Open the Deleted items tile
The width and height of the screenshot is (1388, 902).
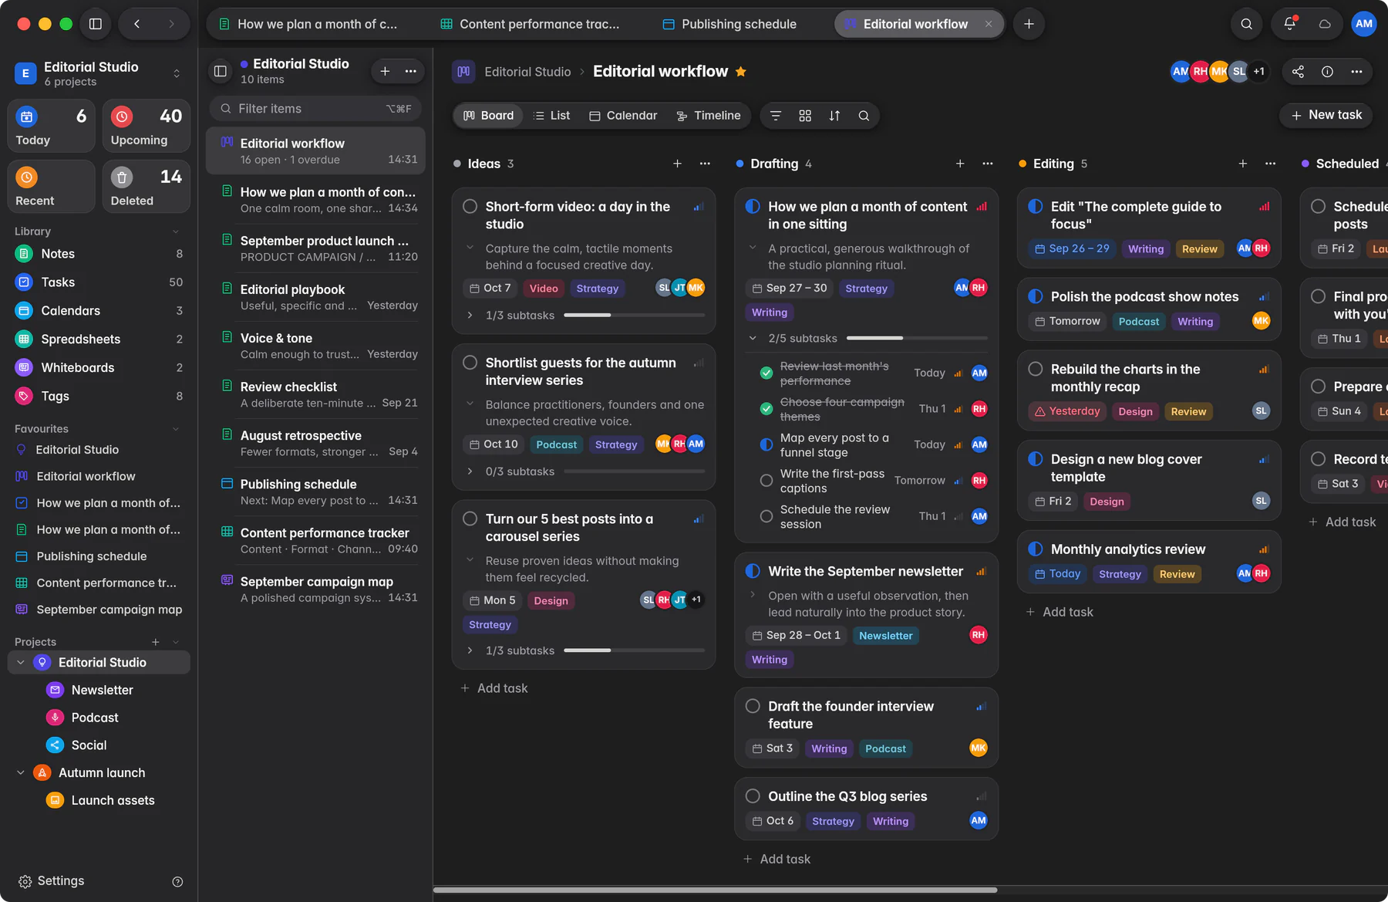coord(147,186)
